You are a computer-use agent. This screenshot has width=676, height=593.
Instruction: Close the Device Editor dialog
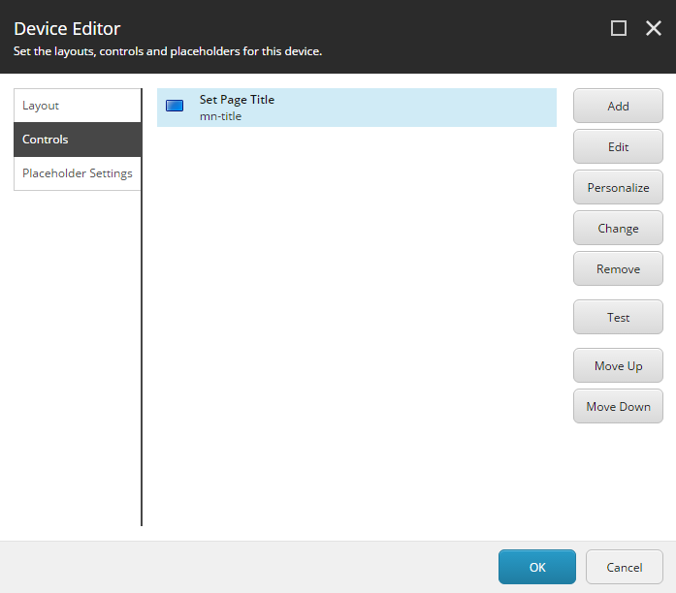coord(654,29)
